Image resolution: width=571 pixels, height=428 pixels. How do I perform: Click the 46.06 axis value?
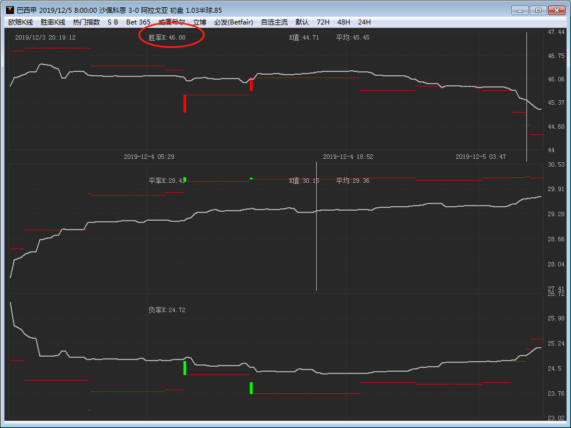[x=556, y=79]
